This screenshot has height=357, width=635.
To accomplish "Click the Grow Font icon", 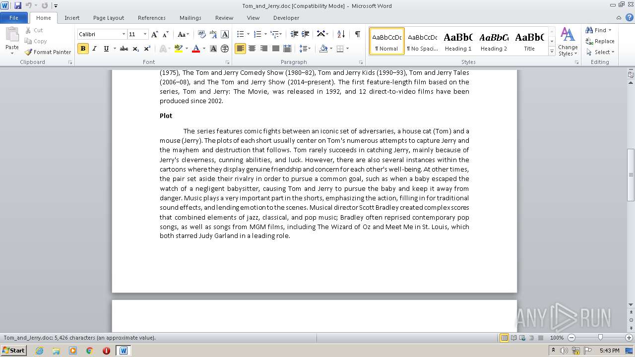I will [155, 34].
